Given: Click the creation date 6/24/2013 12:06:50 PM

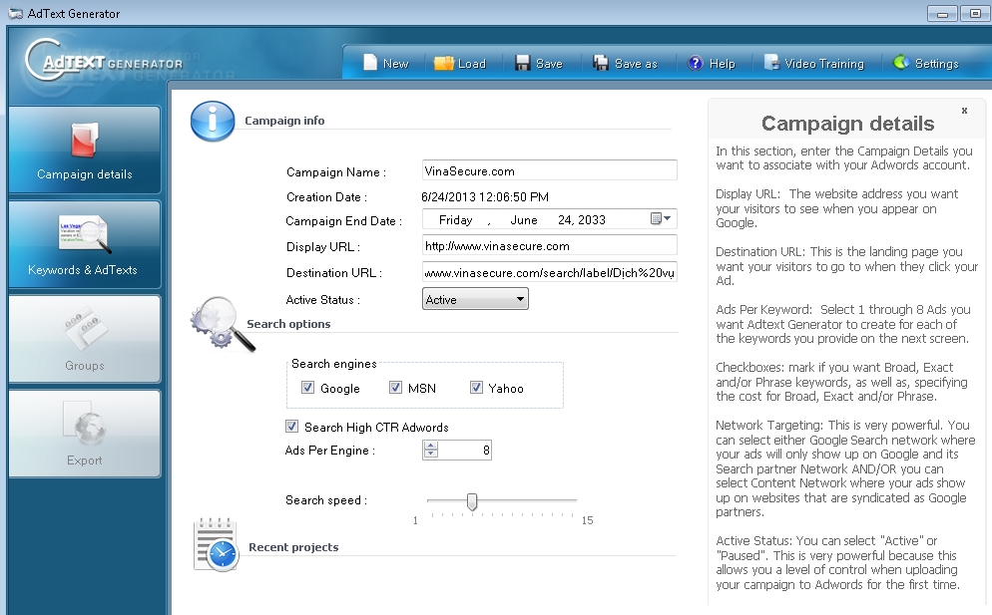Looking at the screenshot, I should pyautogui.click(x=485, y=196).
